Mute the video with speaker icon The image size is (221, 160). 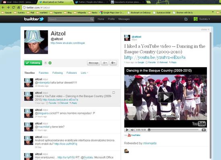132,130
